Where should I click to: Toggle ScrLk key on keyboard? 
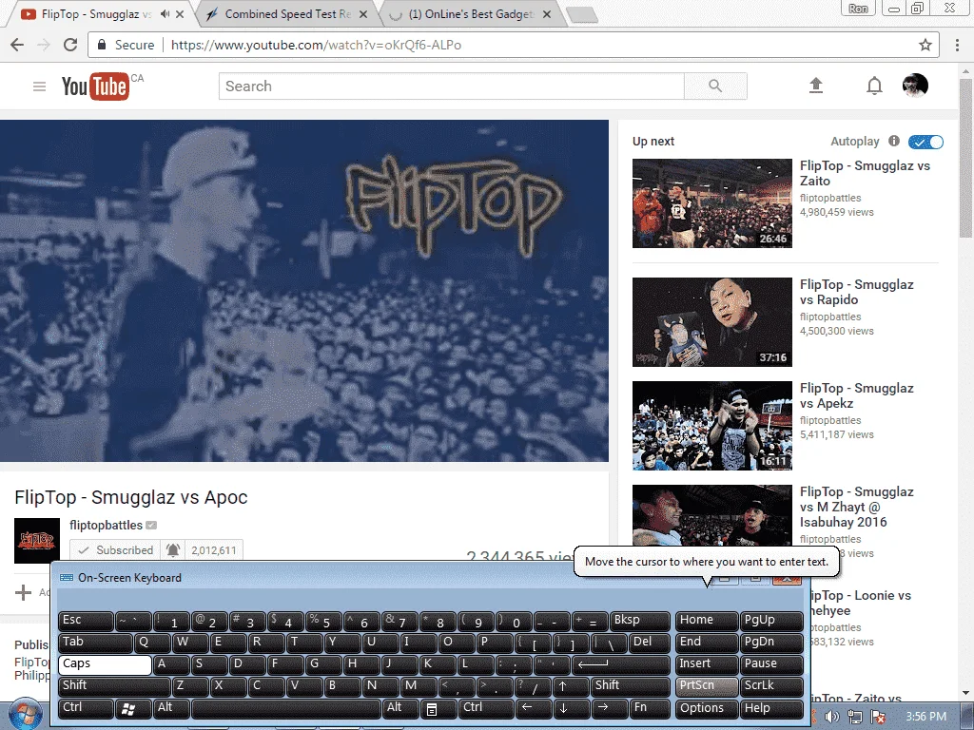point(770,686)
